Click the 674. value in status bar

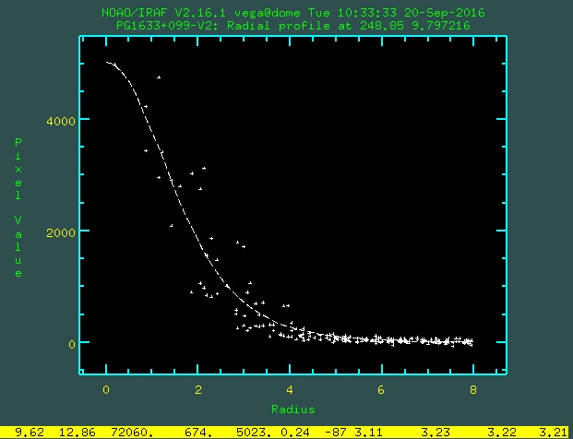[x=198, y=433]
